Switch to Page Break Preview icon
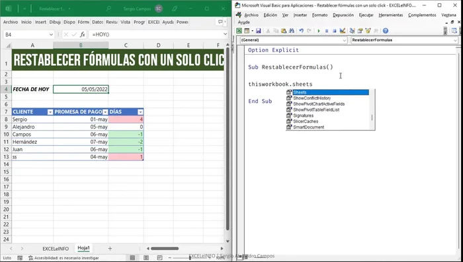Viewport: 463px width, 262px height. click(160, 258)
